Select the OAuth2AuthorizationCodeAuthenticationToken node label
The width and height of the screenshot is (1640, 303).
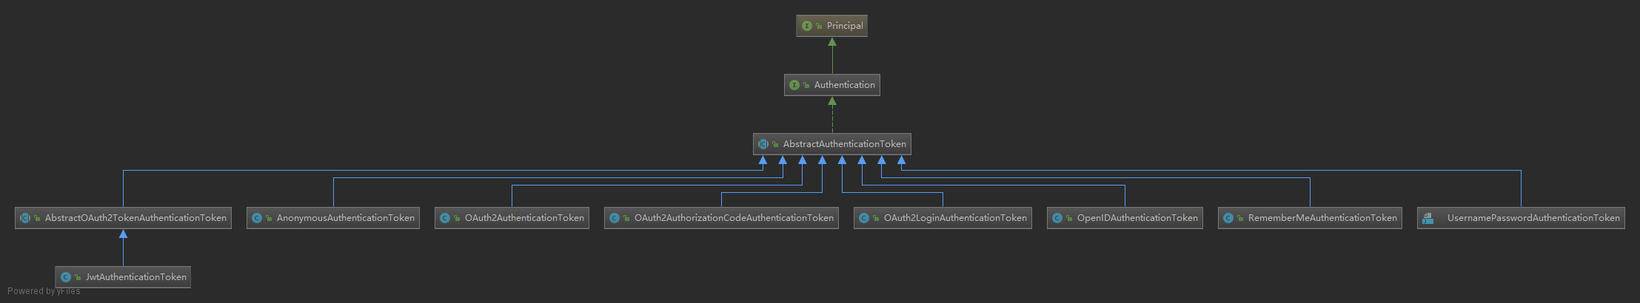coord(734,218)
